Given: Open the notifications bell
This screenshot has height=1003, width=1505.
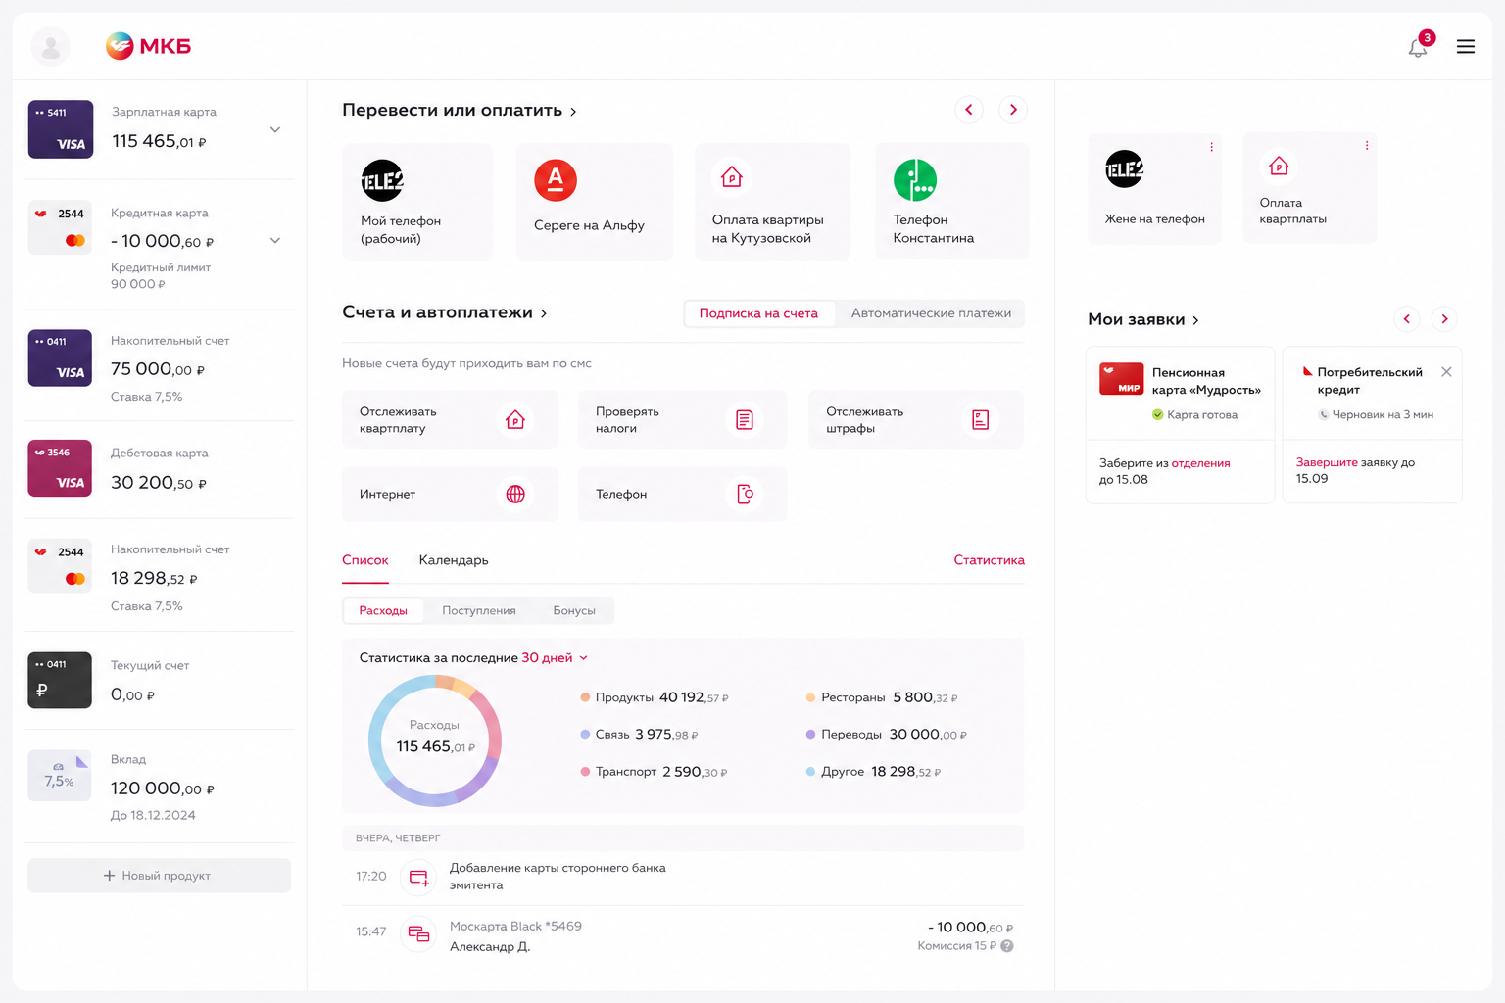Looking at the screenshot, I should [1418, 47].
